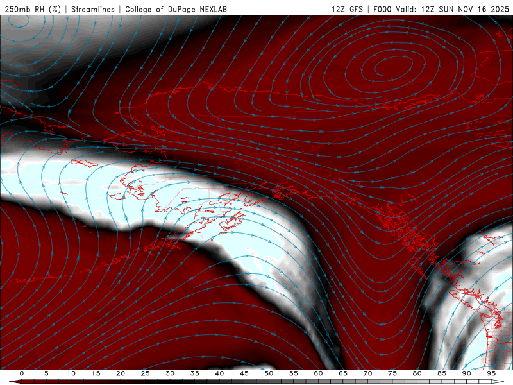This screenshot has height=385, width=513.
Task: Click the '55' color scale label
Action: click(x=294, y=373)
